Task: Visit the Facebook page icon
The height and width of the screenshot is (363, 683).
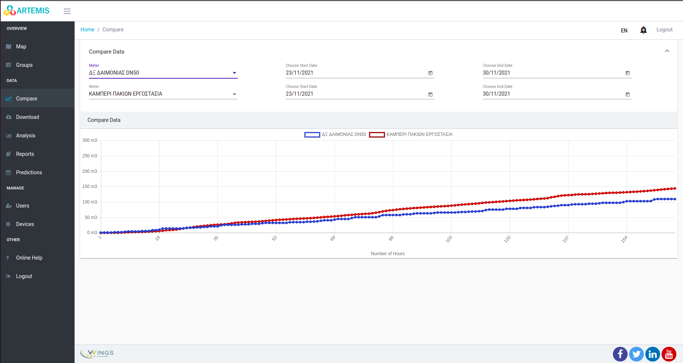Action: tap(620, 354)
